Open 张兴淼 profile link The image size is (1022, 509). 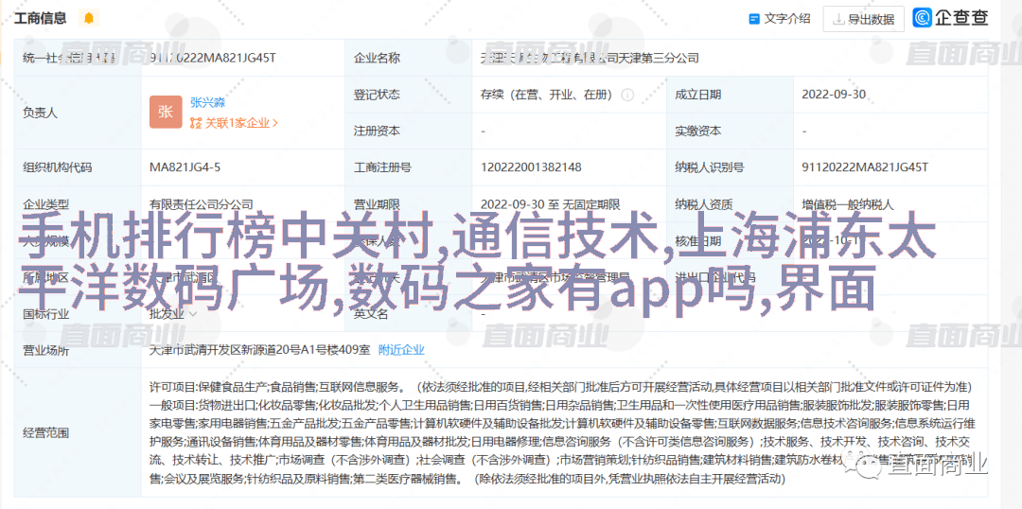pos(207,102)
